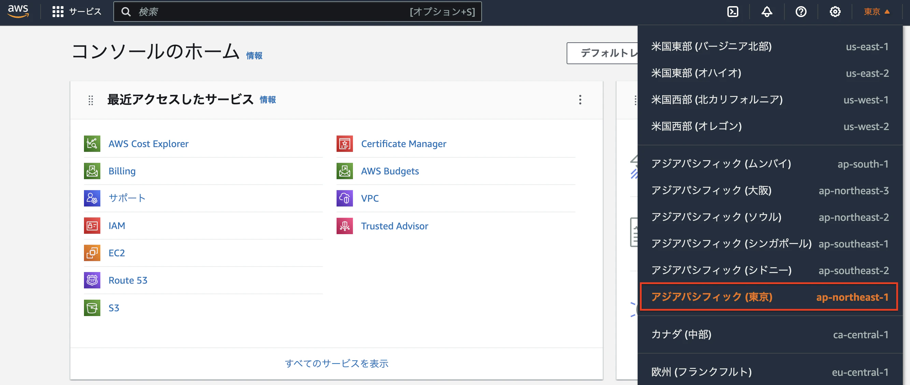910x385 pixels.
Task: Click the search magnifier icon
Action: 126,12
